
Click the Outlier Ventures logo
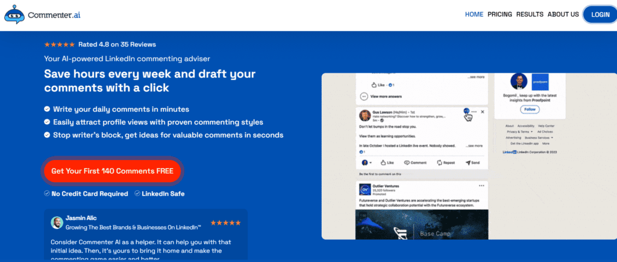[x=365, y=190]
